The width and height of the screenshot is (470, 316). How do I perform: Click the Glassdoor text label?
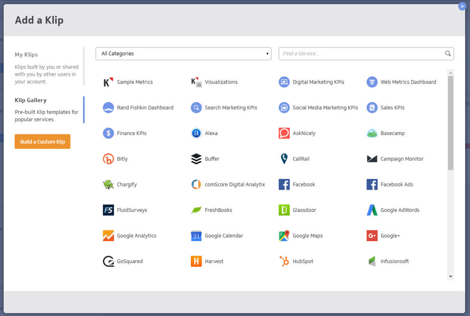click(x=305, y=210)
